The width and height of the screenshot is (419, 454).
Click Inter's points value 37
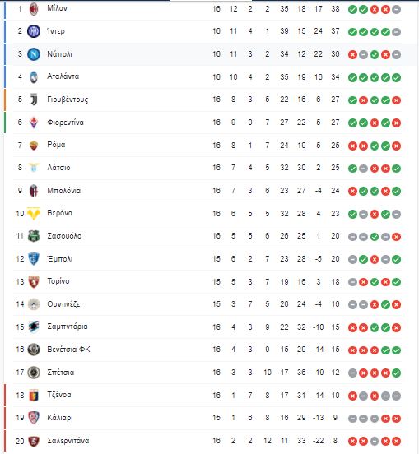pyautogui.click(x=335, y=31)
